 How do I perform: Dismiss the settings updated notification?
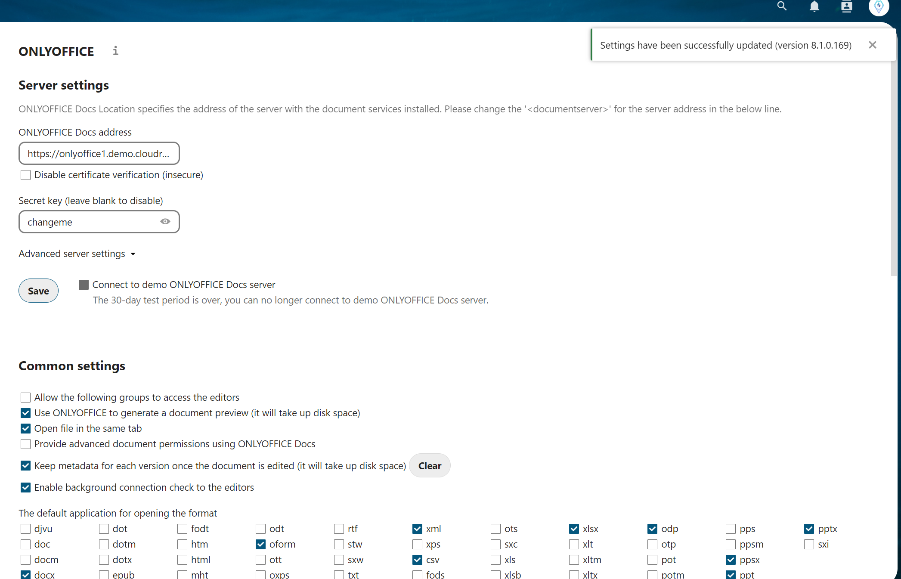pos(872,45)
